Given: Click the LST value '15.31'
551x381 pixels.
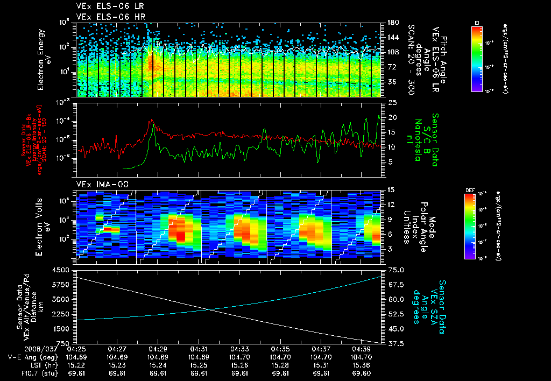Looking at the screenshot, I should tap(321, 365).
